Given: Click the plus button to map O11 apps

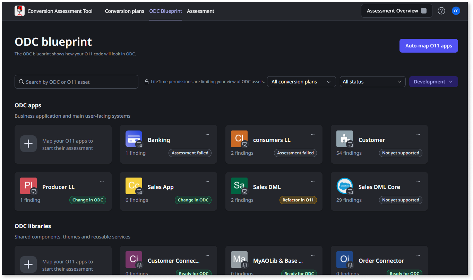Looking at the screenshot, I should pyautogui.click(x=28, y=143).
